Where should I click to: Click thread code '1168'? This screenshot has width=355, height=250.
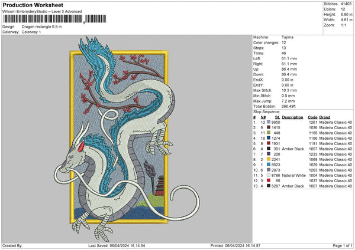(x=313, y=133)
